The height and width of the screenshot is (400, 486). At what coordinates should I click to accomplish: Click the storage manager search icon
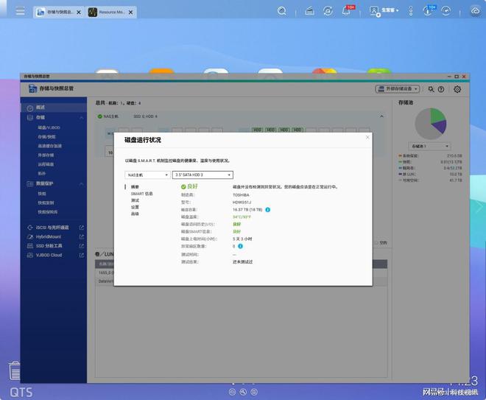coord(432,89)
